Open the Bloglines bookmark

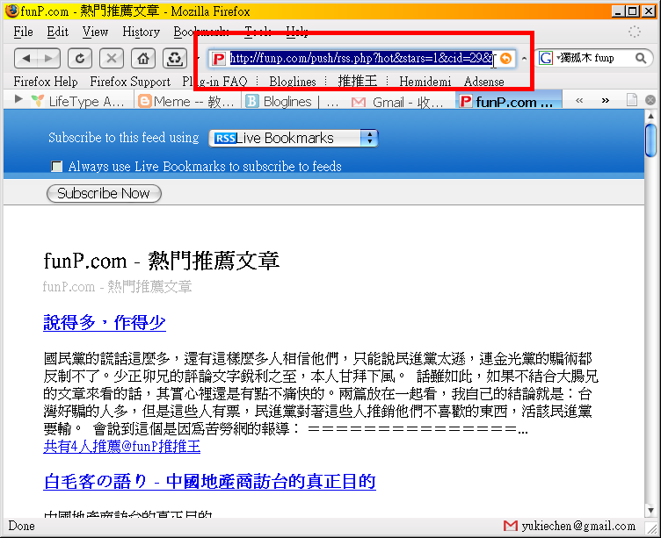[293, 82]
